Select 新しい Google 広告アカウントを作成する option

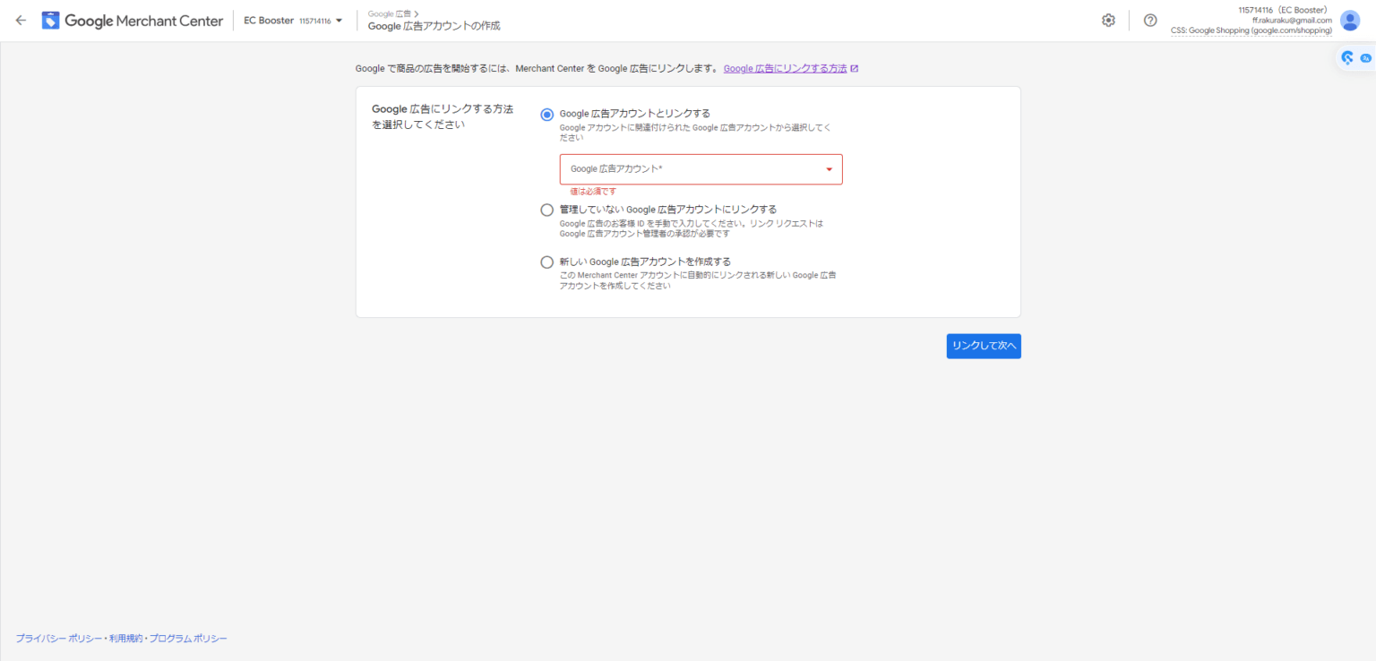[546, 262]
